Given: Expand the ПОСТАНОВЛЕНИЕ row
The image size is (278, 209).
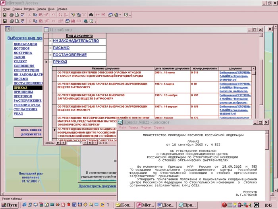Looking at the screenshot, I should click(50, 55).
